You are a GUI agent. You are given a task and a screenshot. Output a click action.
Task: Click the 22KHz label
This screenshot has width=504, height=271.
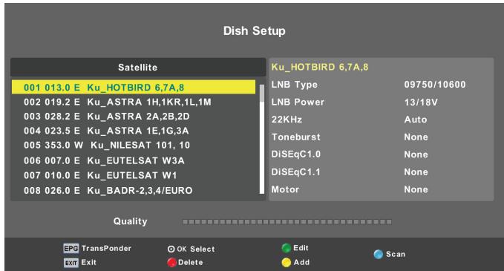point(287,120)
